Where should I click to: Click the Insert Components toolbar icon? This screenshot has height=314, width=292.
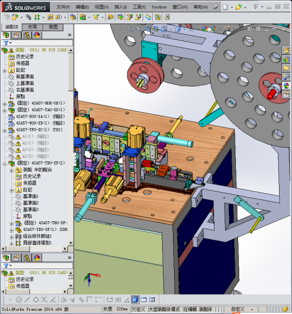tap(15, 17)
